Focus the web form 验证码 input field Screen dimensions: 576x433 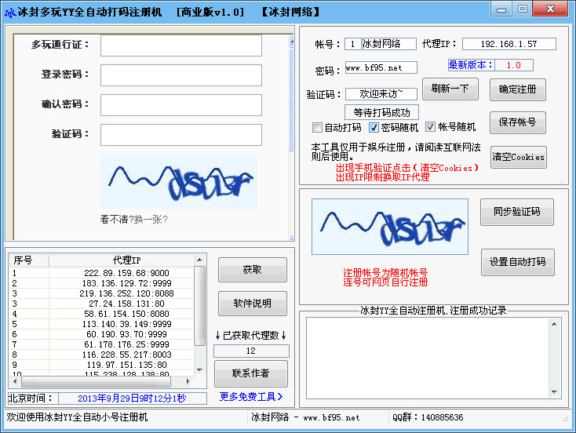(181, 135)
